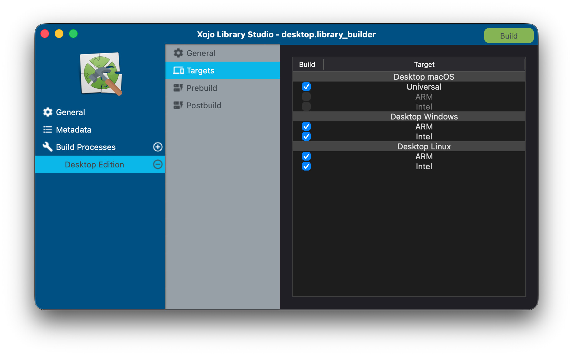Uncheck the macOS Universal target
The height and width of the screenshot is (356, 573).
(306, 87)
